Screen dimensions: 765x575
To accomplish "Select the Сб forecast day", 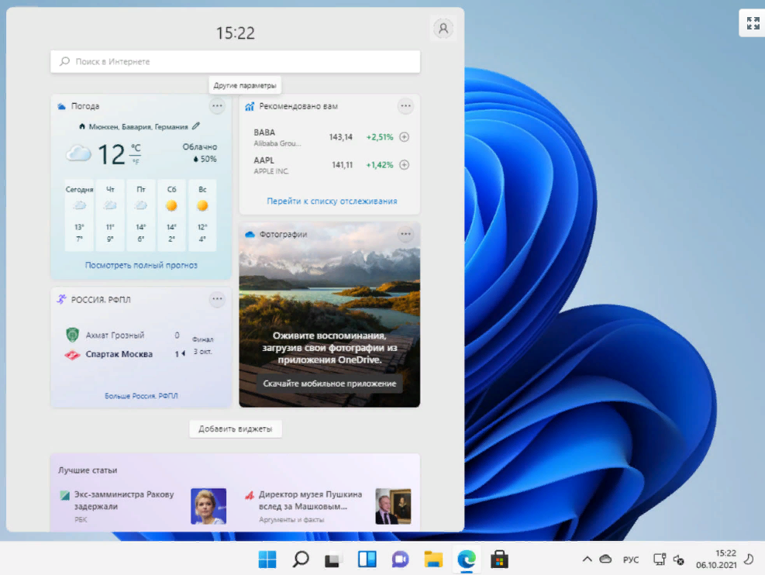I will pyautogui.click(x=171, y=215).
